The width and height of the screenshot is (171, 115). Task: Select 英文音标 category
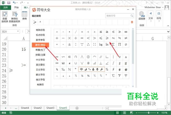(x=40, y=65)
